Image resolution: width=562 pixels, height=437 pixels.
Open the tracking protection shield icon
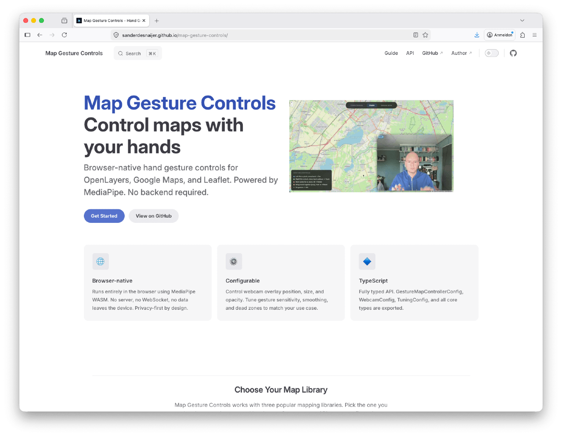pyautogui.click(x=116, y=35)
